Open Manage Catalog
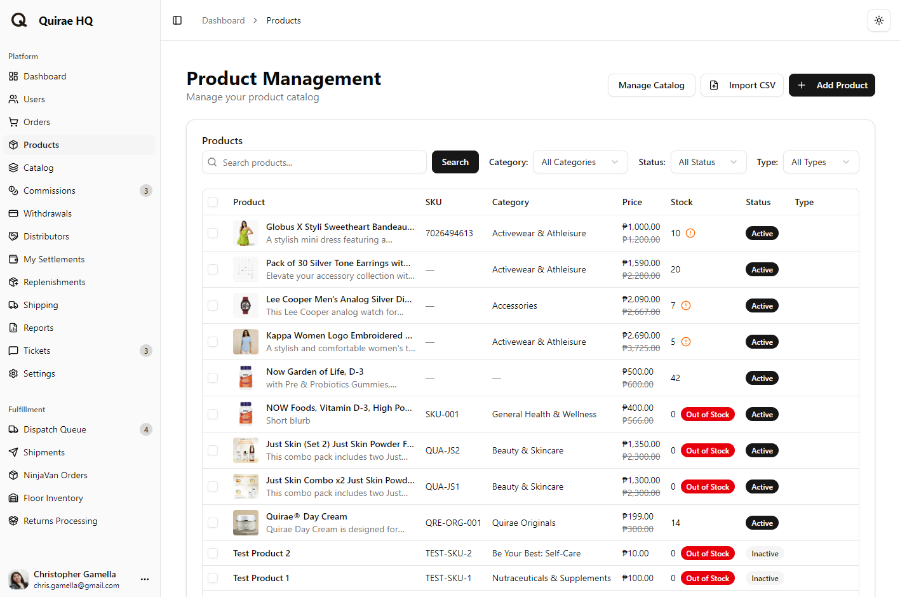The height and width of the screenshot is (597, 900). (651, 85)
